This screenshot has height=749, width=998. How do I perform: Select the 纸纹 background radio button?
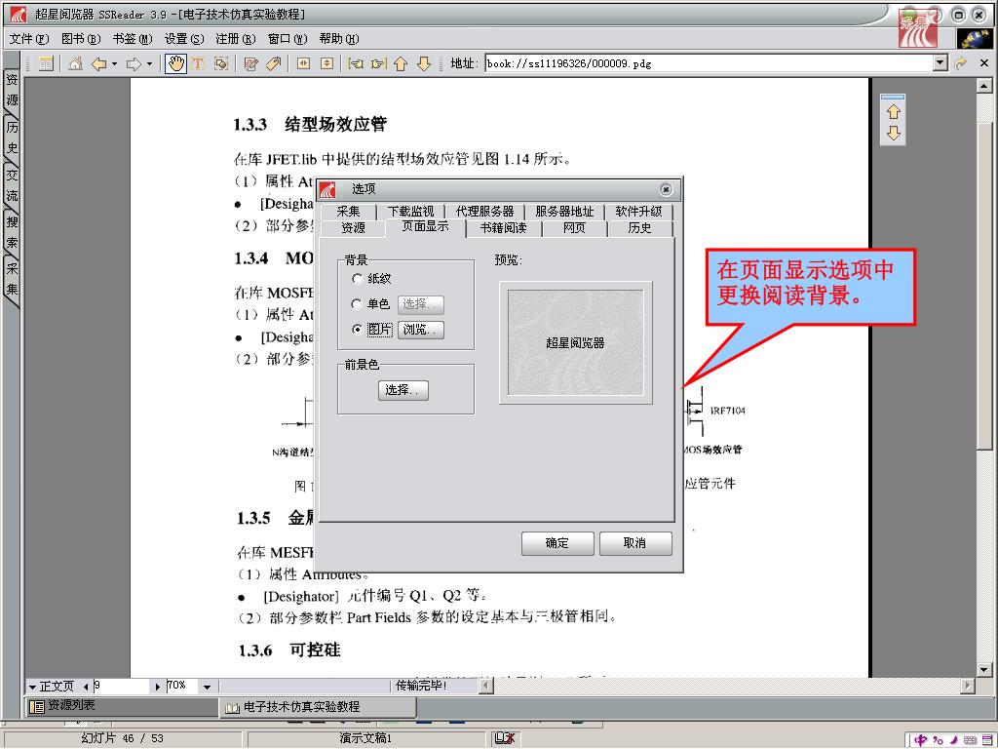pos(357,279)
